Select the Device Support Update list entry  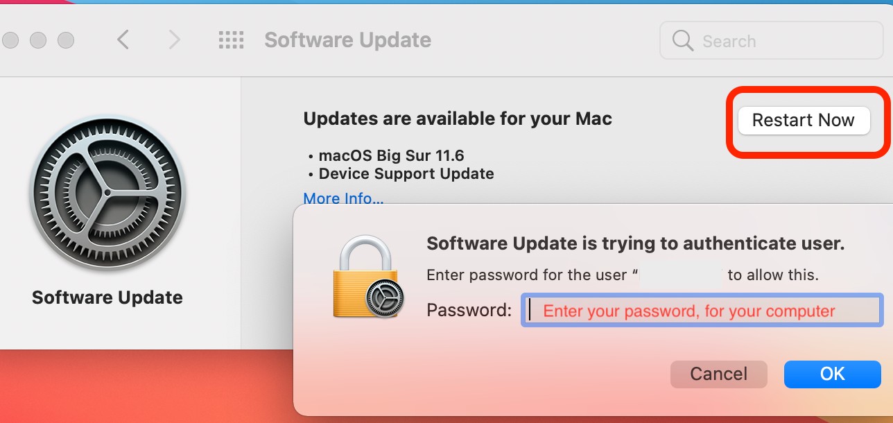point(406,173)
